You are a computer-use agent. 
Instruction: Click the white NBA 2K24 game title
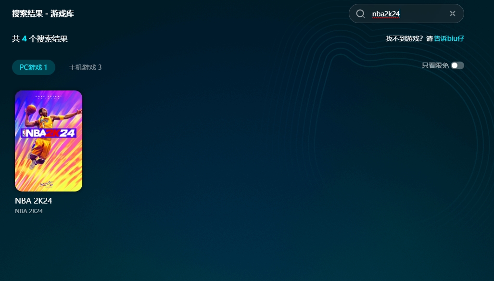tap(34, 201)
